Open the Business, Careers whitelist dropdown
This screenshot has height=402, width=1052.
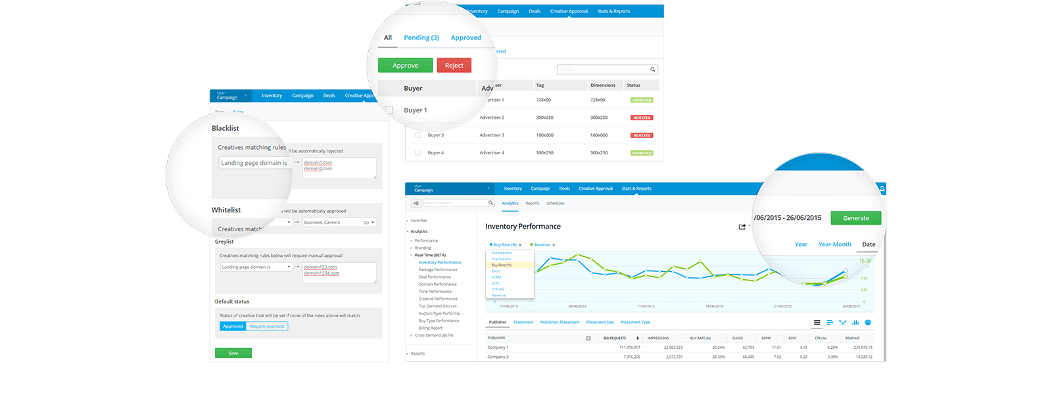(339, 223)
